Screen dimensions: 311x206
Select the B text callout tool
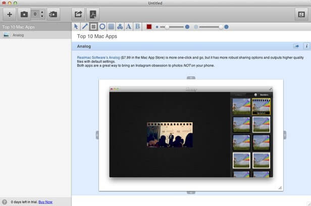137,27
